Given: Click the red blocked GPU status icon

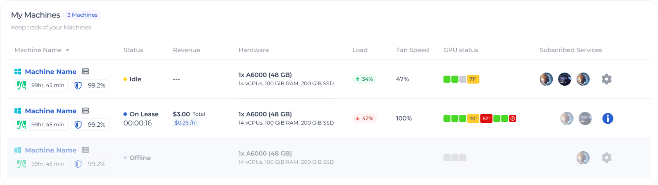Looking at the screenshot, I should (x=513, y=118).
